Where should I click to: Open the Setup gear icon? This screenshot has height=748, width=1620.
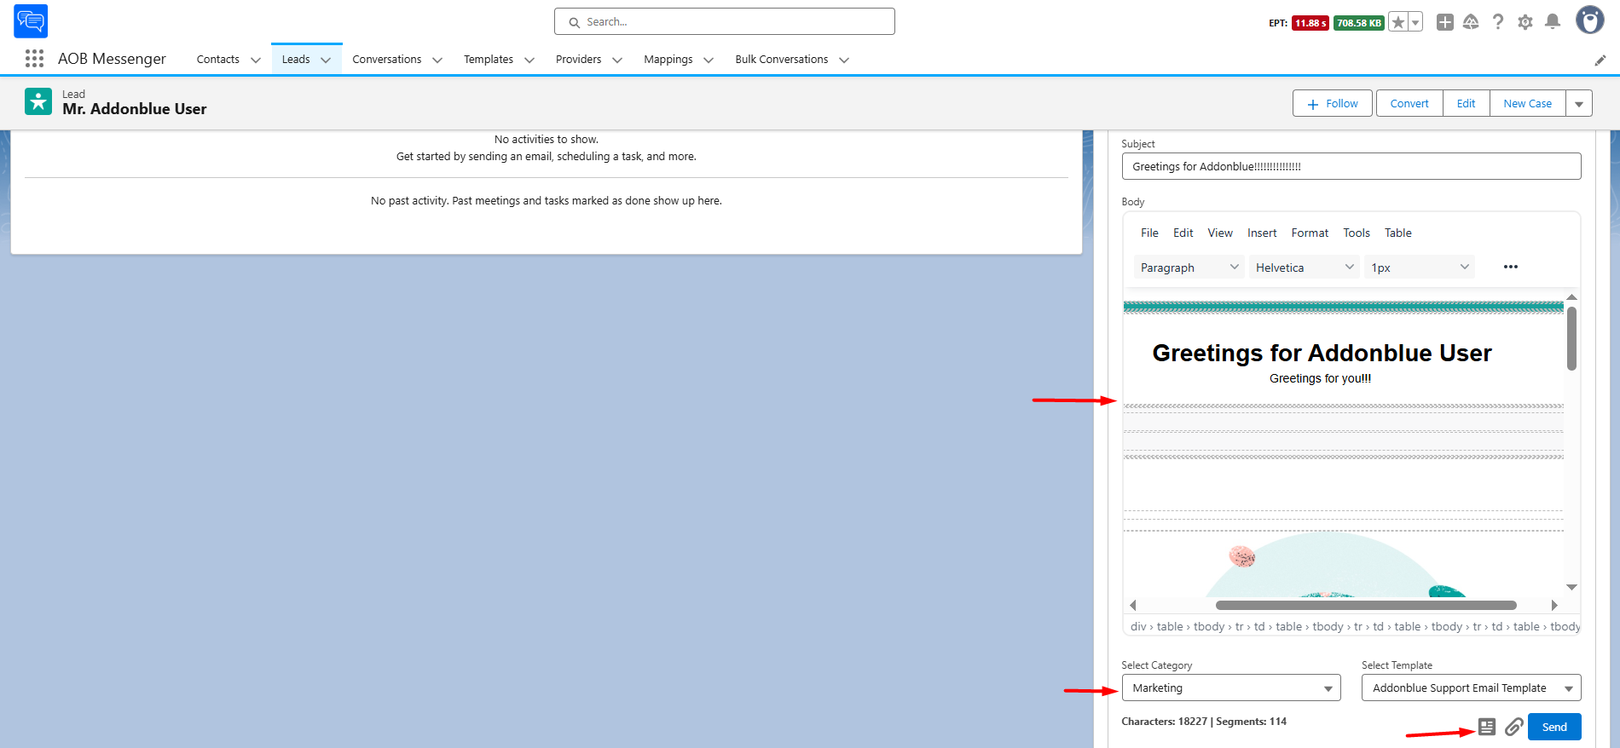1525,22
